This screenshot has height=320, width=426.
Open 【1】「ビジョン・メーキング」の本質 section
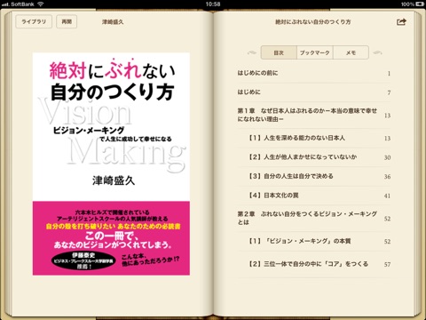[314, 241]
